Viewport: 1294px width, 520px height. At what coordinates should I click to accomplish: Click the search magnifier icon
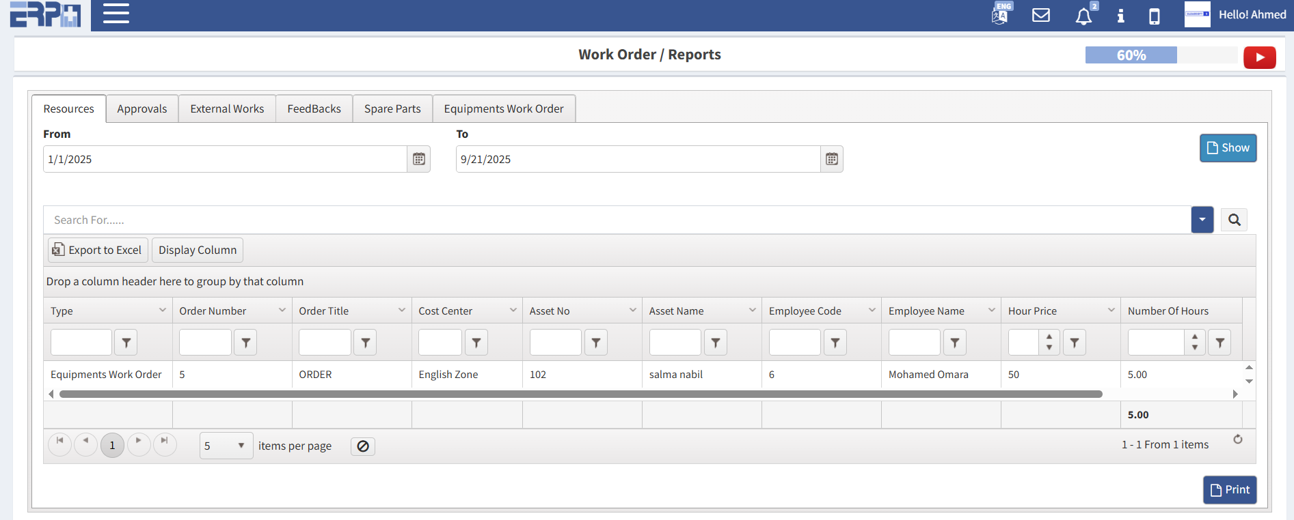click(1234, 220)
